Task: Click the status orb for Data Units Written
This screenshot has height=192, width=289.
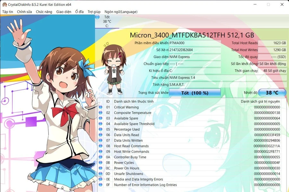Action: [x=101, y=140]
